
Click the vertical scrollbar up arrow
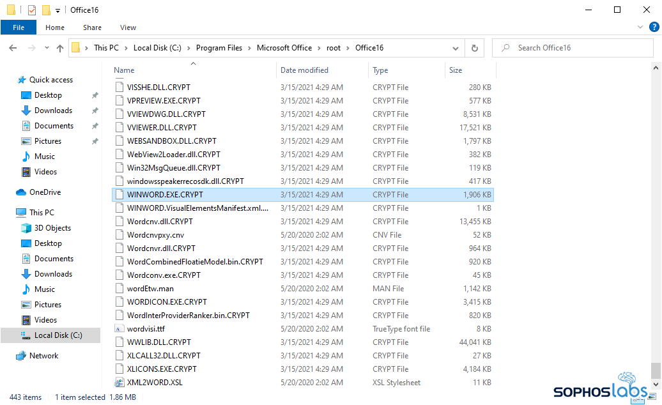click(x=655, y=68)
